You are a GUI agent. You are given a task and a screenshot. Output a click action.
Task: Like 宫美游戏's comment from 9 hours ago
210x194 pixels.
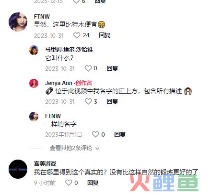[69, 183]
